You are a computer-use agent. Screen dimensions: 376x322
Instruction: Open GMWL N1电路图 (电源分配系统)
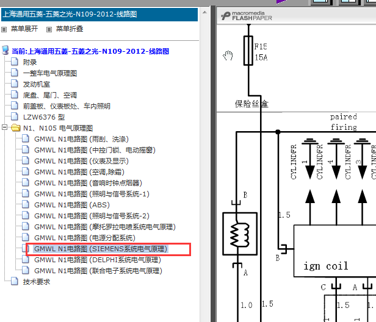pyautogui.click(x=85, y=238)
